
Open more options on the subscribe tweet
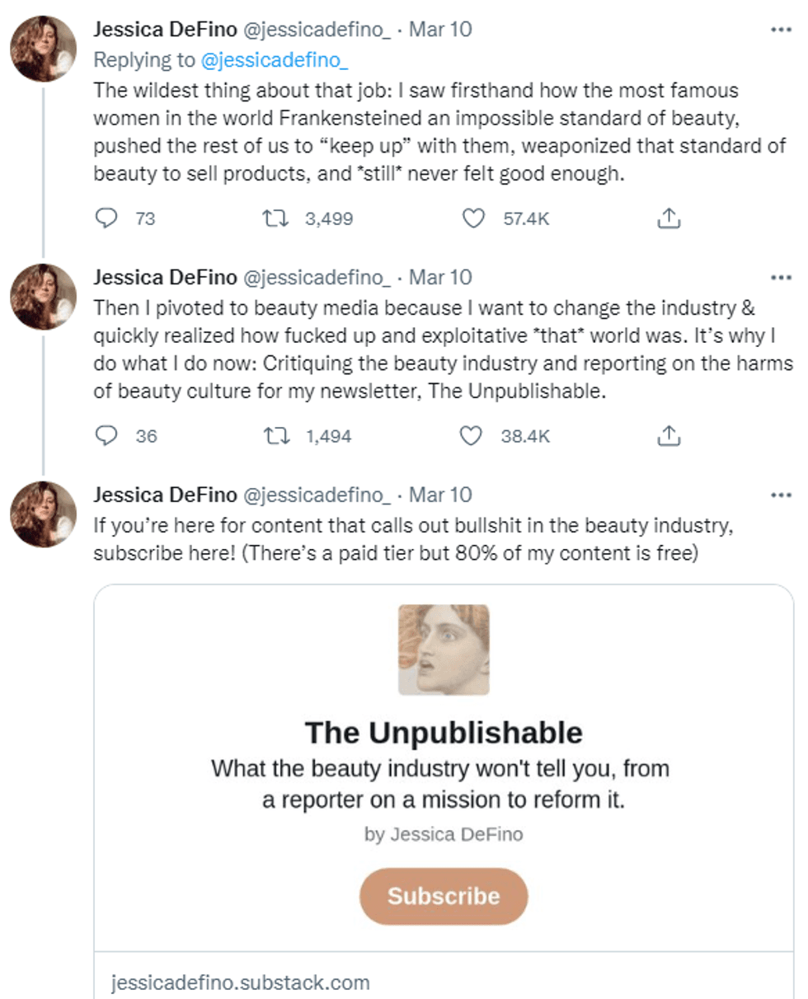click(780, 495)
